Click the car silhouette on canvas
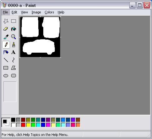This screenshot has width=152, height=139. [x=39, y=47]
